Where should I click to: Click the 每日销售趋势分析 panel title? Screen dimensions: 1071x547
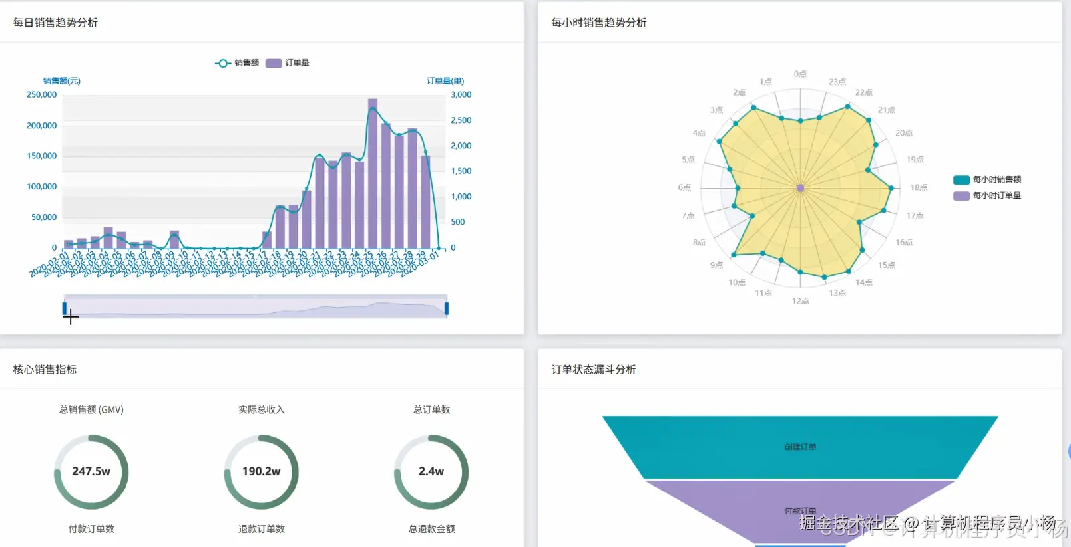pos(55,23)
